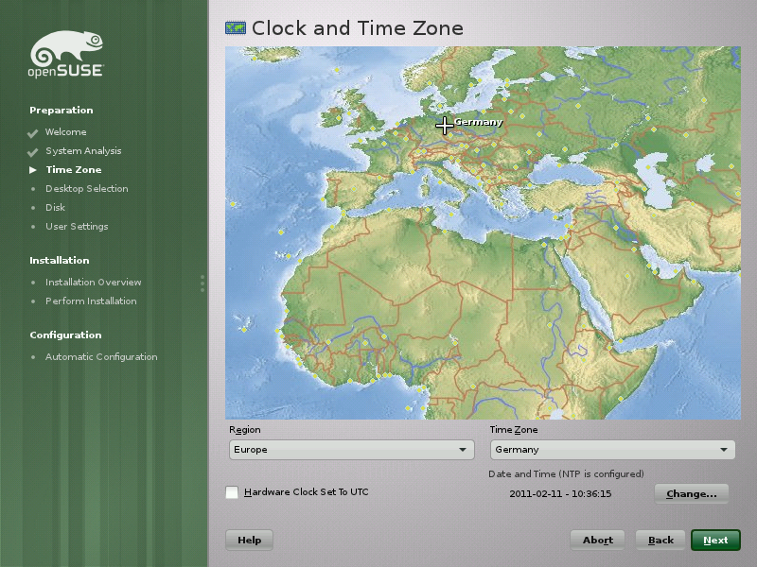Select the Germany marker on the map
The width and height of the screenshot is (757, 567).
coord(445,124)
